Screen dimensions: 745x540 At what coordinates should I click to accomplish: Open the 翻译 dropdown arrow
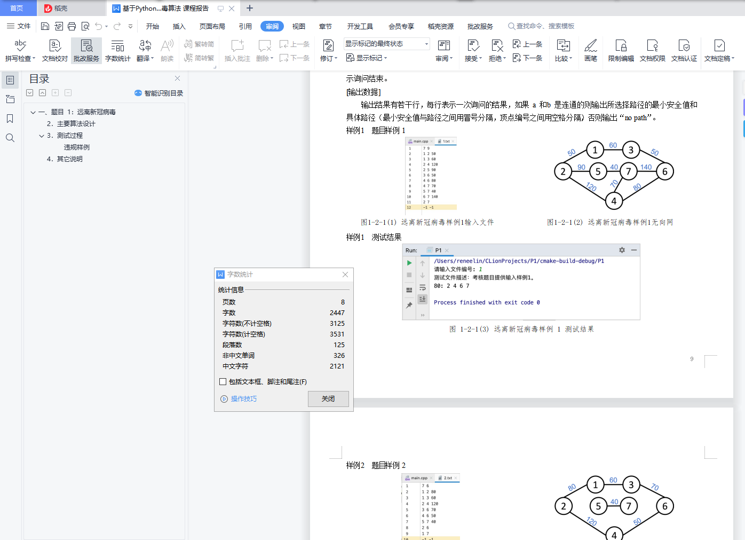(153, 59)
